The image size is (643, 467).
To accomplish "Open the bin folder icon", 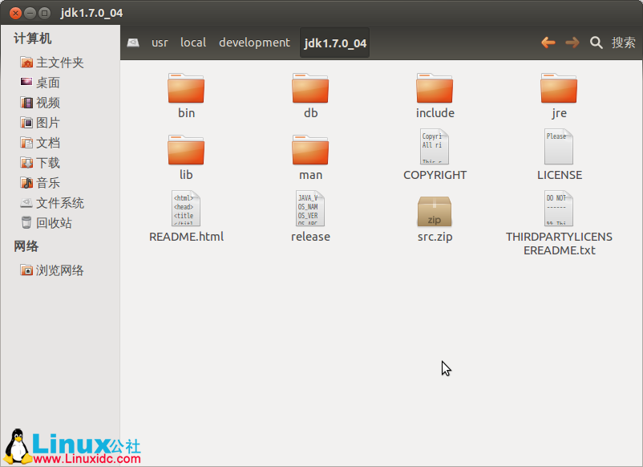I will (186, 87).
